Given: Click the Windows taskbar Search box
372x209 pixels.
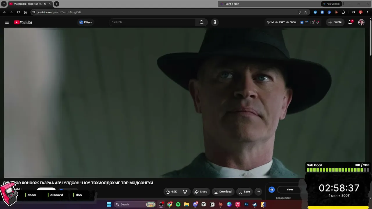Looking at the screenshot, I should click(x=135, y=204).
